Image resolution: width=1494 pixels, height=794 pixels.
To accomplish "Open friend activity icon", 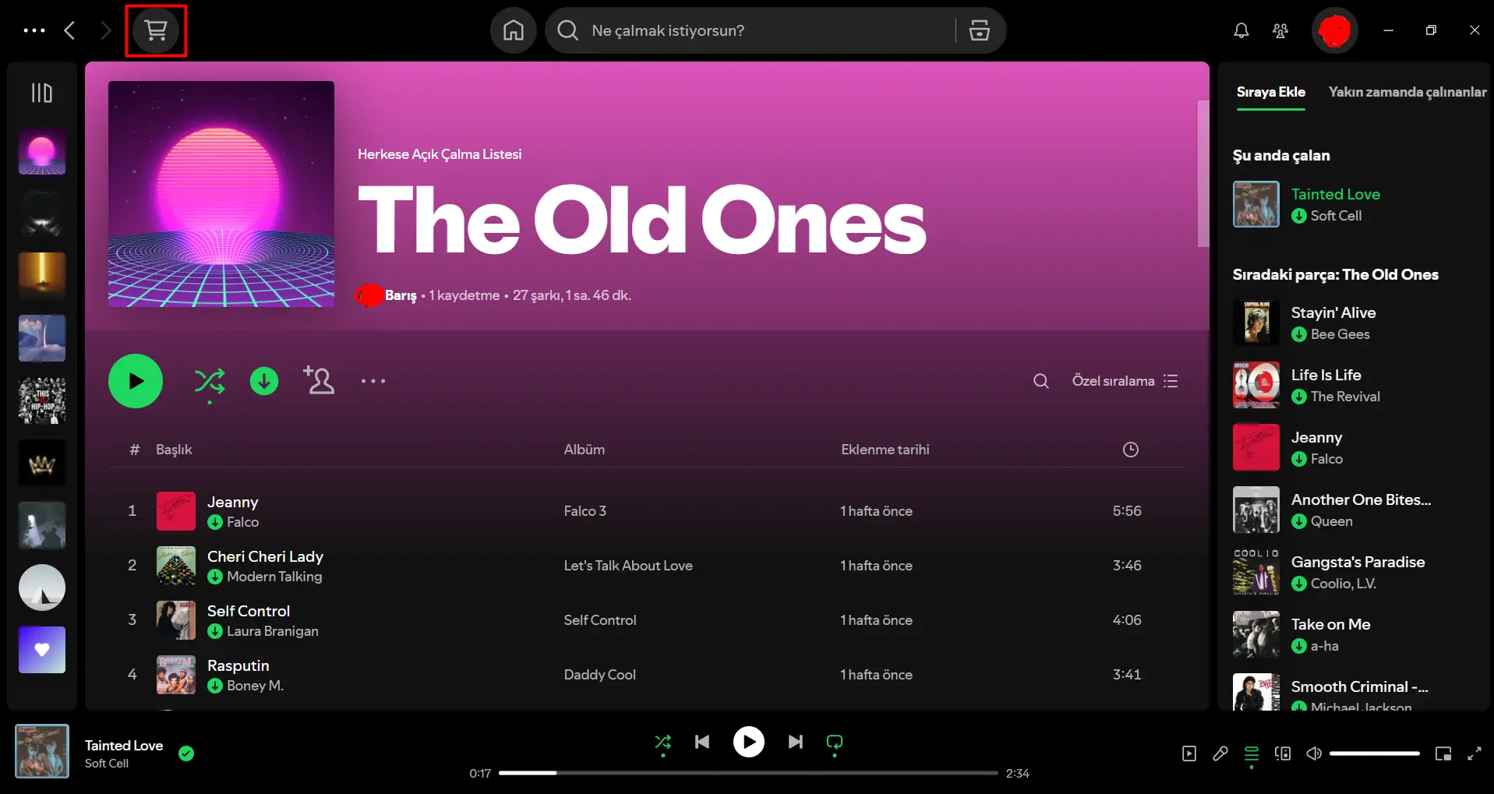I will click(1280, 30).
